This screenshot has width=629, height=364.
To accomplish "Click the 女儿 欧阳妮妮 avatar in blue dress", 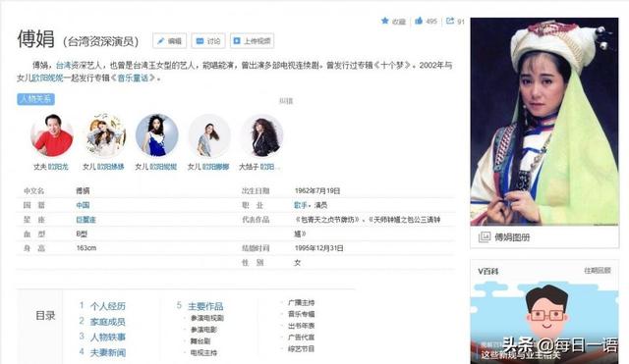I will (x=156, y=135).
